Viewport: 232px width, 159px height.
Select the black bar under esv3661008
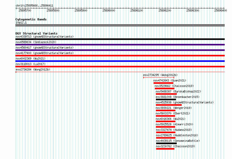pos(166,99)
